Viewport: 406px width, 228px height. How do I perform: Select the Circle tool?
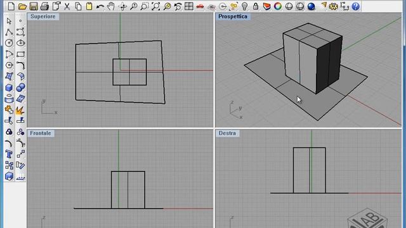pyautogui.click(x=9, y=43)
